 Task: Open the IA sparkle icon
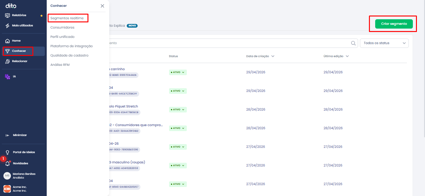click(7, 76)
